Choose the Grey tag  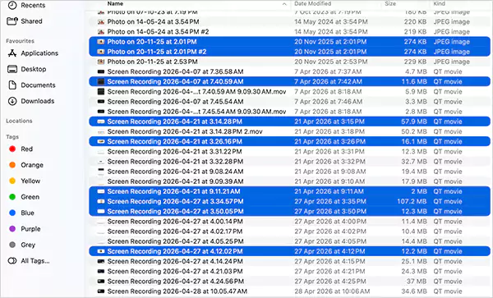click(x=22, y=245)
